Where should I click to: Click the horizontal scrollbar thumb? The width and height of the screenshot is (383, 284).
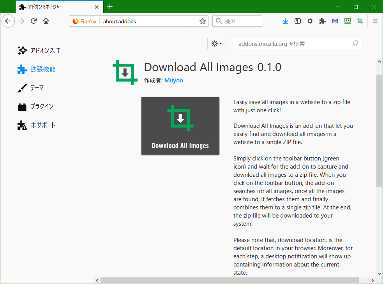tap(229, 281)
